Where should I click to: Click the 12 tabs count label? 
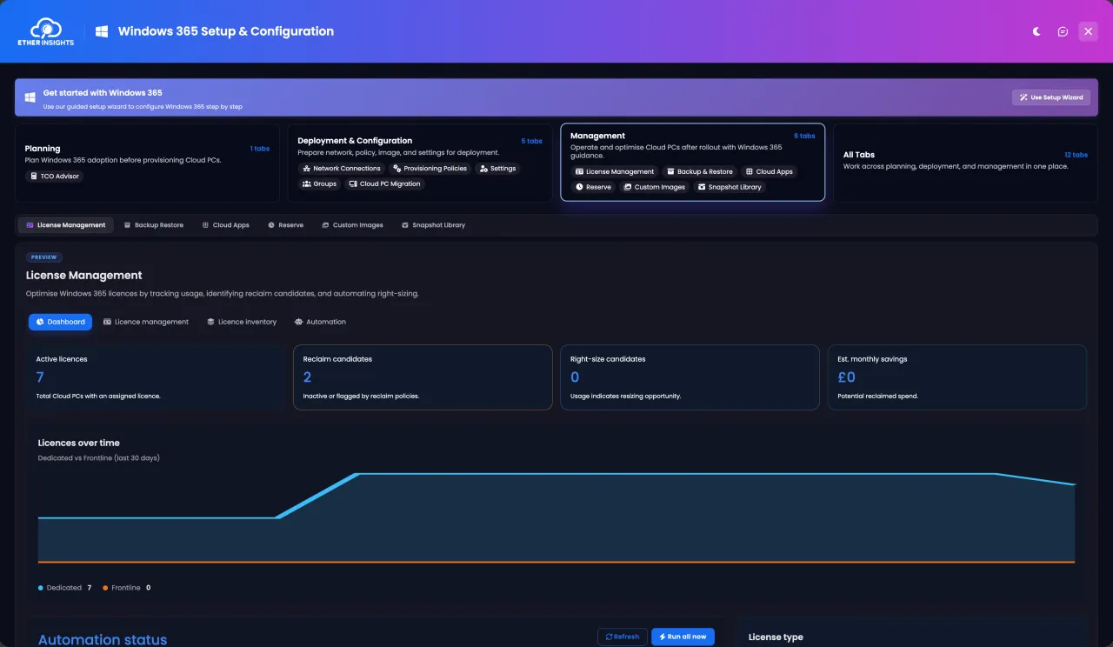[x=1076, y=155]
